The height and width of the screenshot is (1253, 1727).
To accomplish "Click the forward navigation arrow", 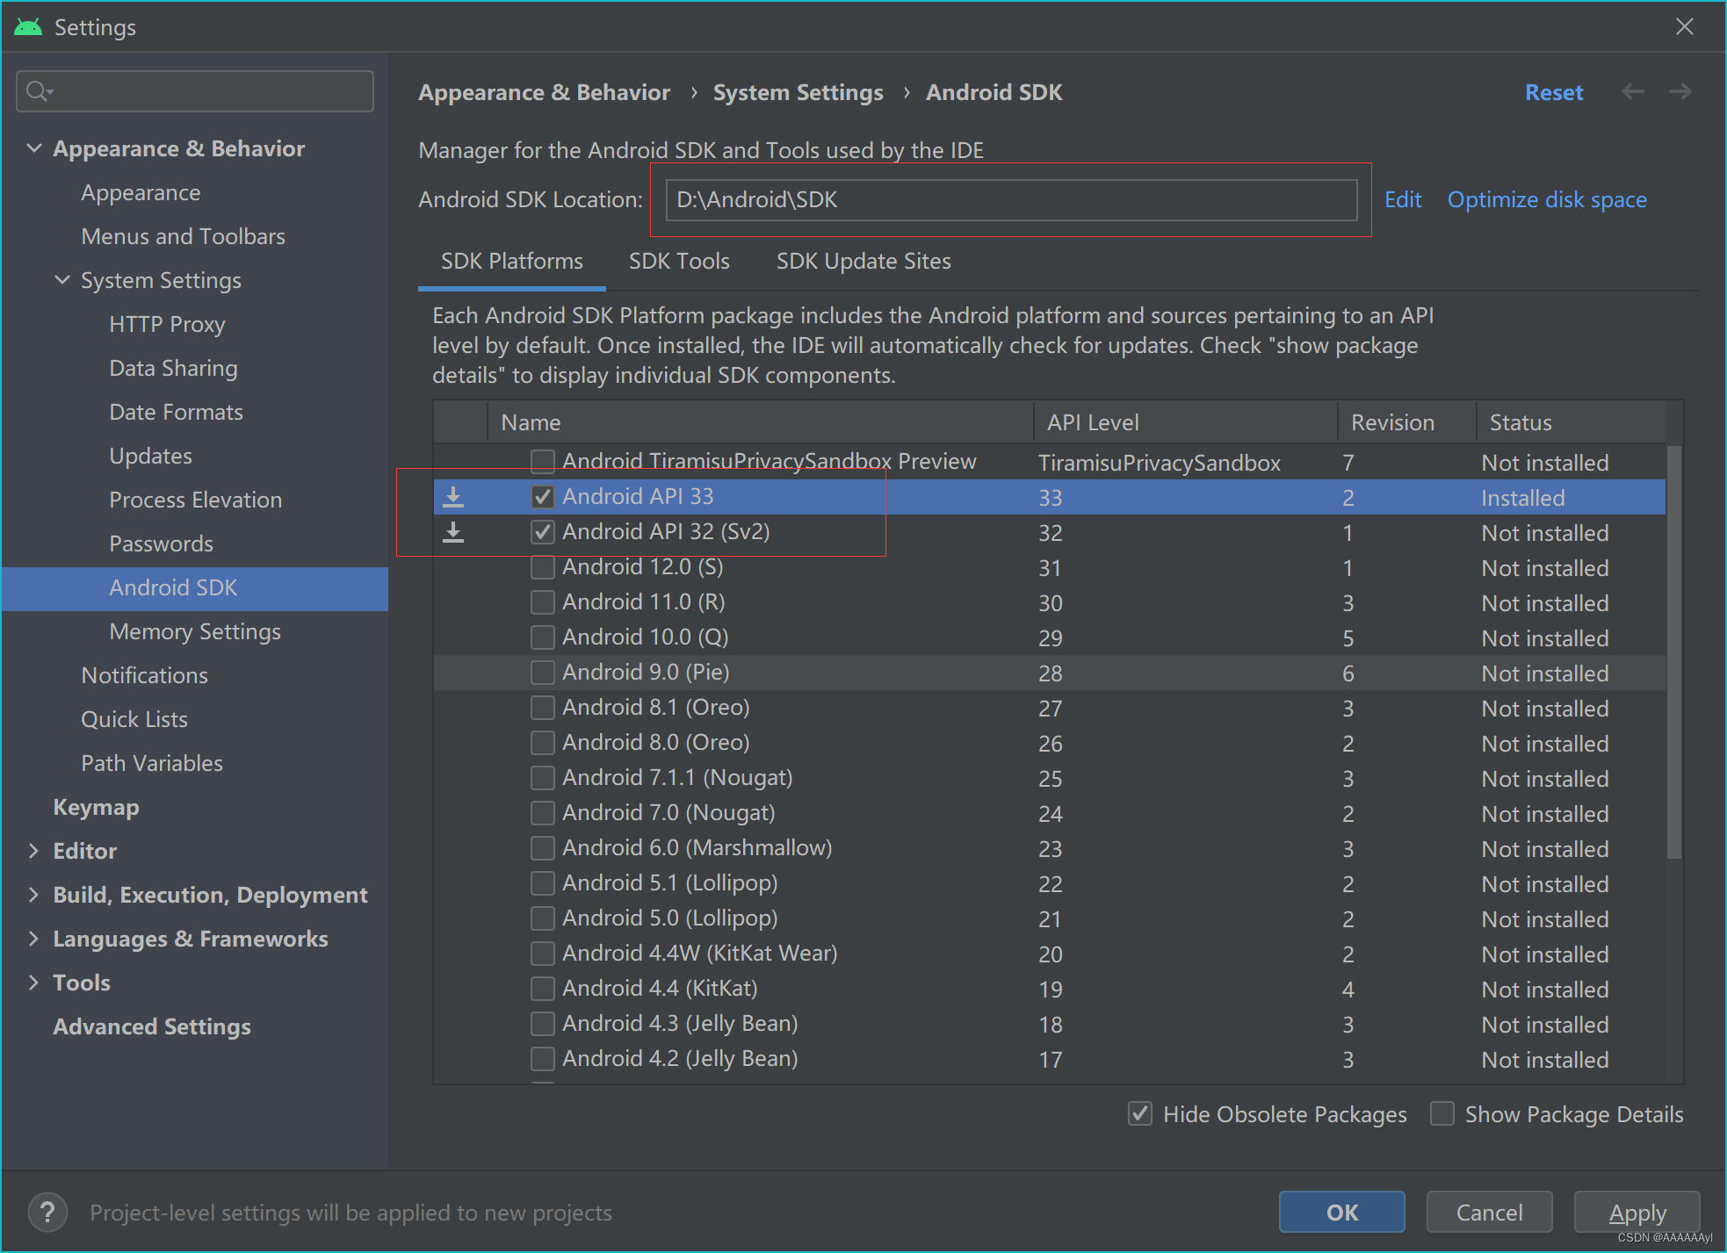I will [x=1680, y=92].
